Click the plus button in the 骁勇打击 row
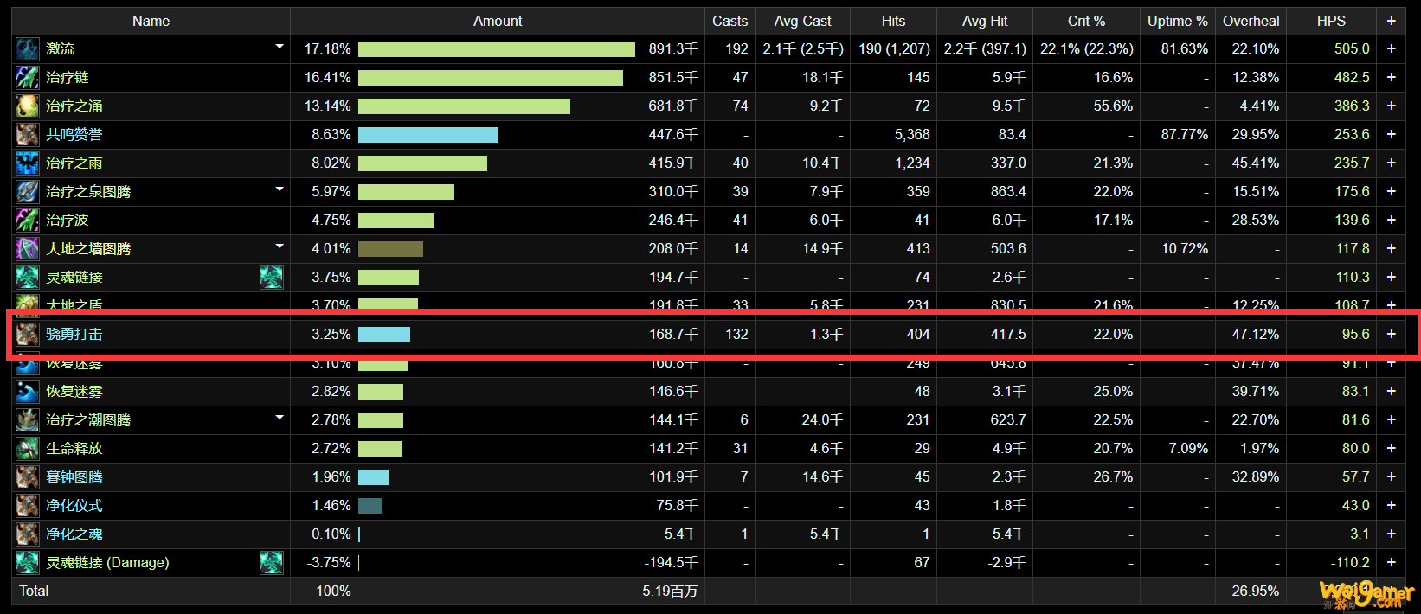This screenshot has width=1421, height=614. point(1392,335)
